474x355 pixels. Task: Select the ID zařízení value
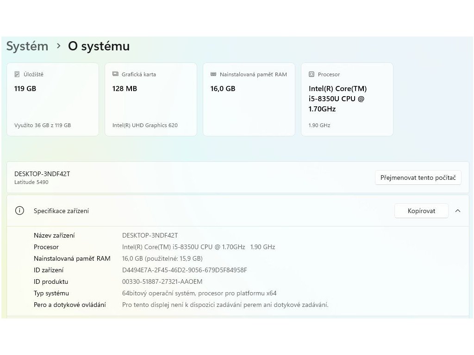[x=184, y=270]
